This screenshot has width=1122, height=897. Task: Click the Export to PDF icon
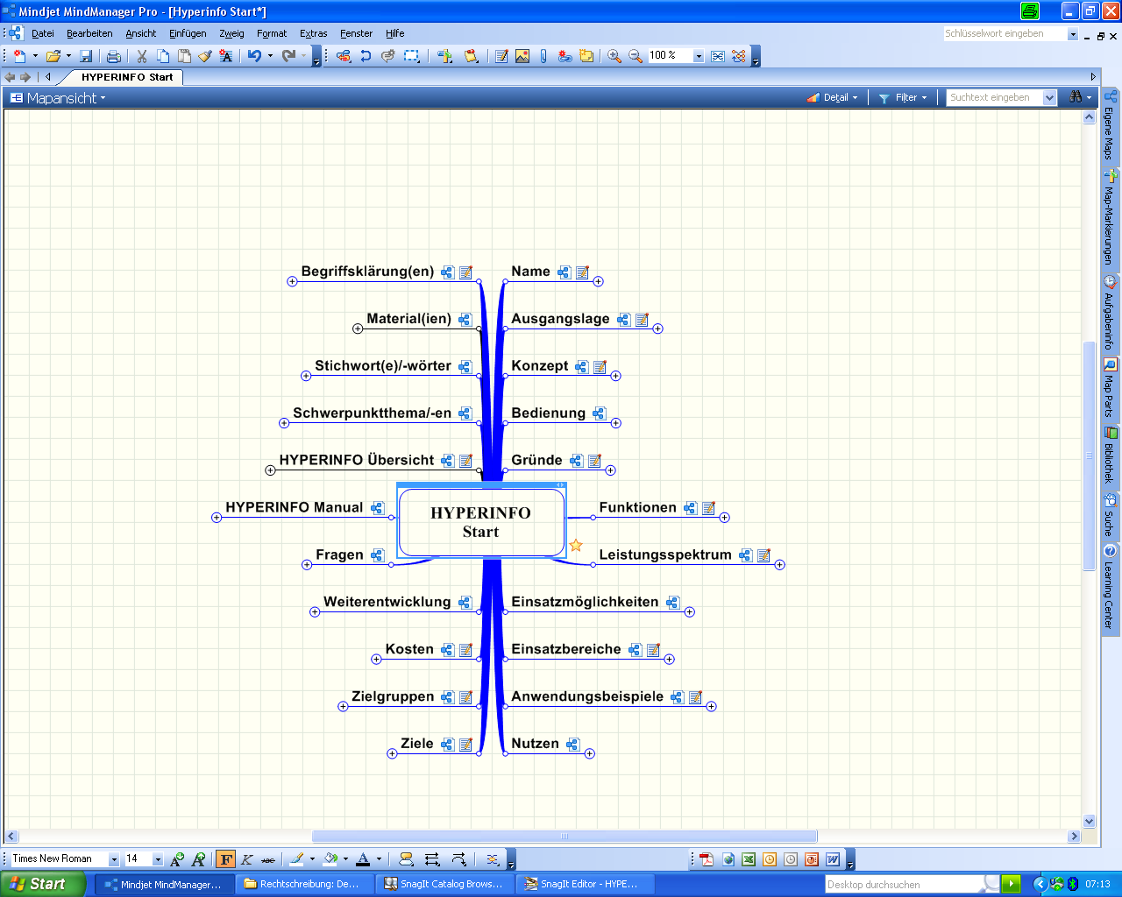click(707, 859)
